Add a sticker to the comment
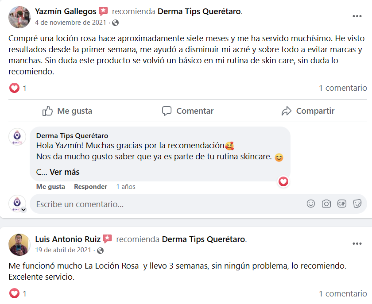Screen dimensions: 372x304 tap(357, 204)
